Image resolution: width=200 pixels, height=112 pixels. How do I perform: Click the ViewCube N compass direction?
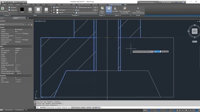pos(195,25)
